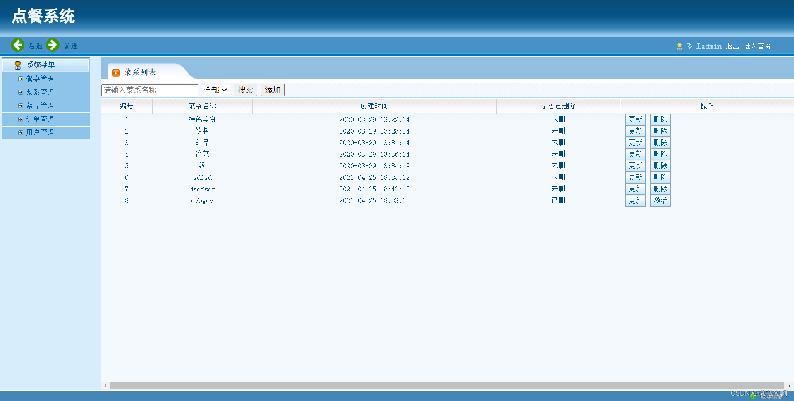
Task: Open 菜系管理 in the sidebar menu
Action: (40, 92)
